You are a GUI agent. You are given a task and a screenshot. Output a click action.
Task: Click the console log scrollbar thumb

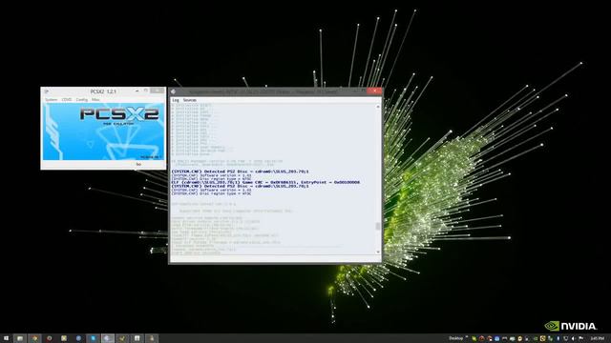click(378, 226)
